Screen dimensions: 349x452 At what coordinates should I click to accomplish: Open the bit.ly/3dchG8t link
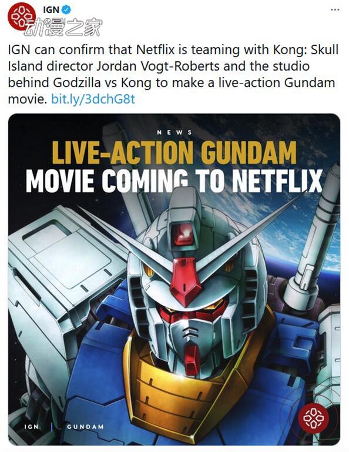(x=93, y=99)
